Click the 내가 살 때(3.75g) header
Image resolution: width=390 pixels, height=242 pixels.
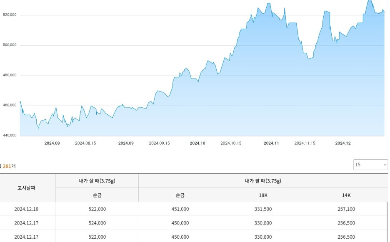[x=97, y=181]
